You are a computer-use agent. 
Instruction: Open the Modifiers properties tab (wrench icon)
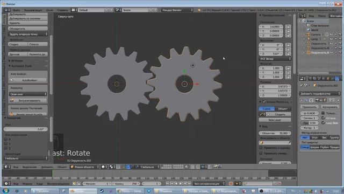coord(337,79)
